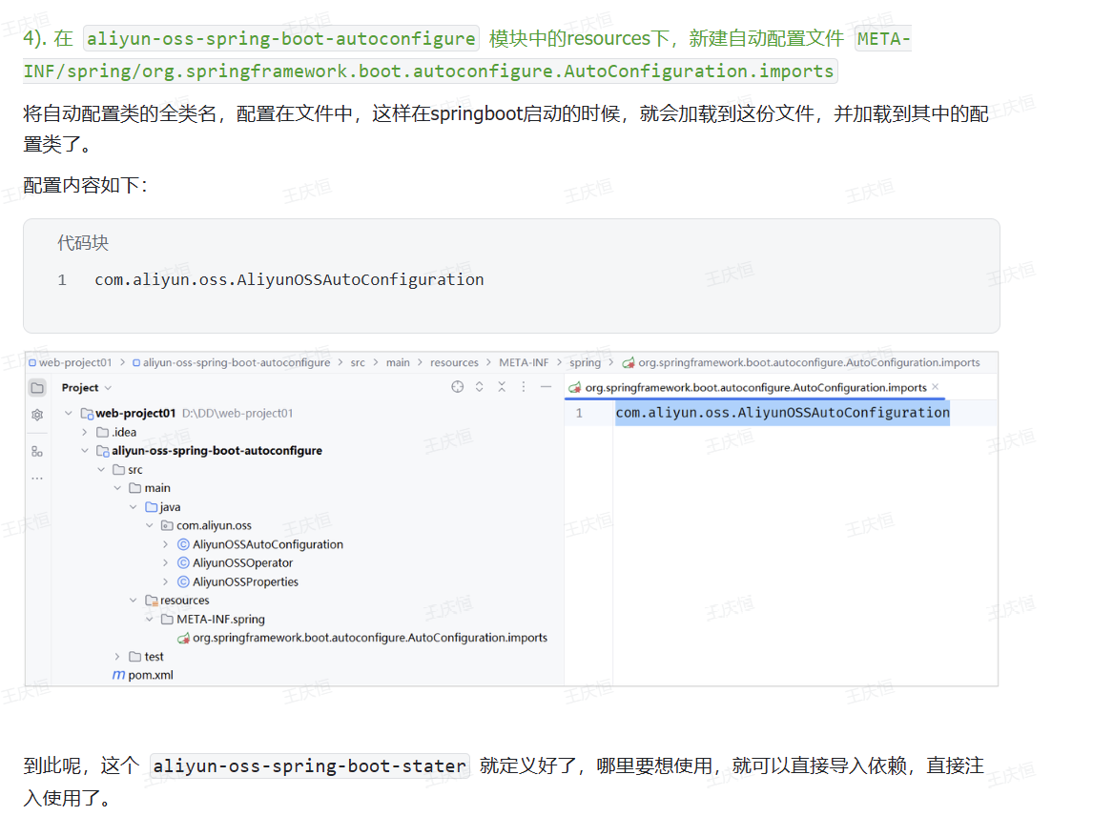The width and height of the screenshot is (1093, 816).
Task: Expand the .idea folder
Action: tap(85, 432)
